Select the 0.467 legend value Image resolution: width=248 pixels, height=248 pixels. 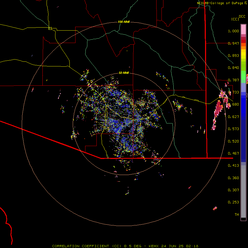[x=233, y=153]
